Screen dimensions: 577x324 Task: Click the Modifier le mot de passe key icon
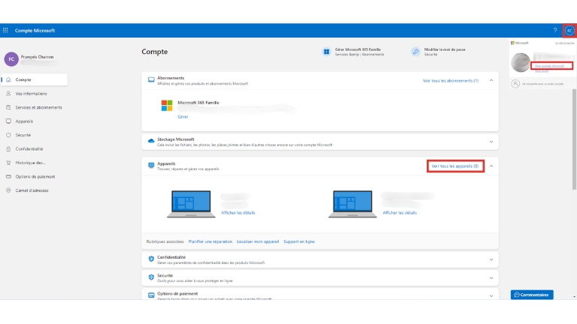tap(415, 52)
